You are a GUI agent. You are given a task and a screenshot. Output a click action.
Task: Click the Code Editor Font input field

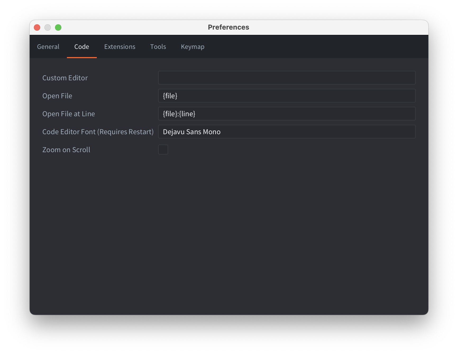287,132
